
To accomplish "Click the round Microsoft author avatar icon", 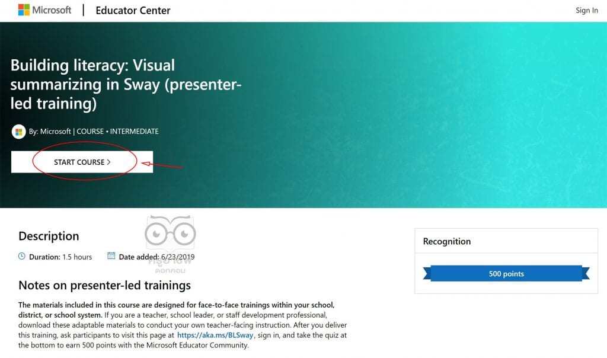I will (x=18, y=132).
